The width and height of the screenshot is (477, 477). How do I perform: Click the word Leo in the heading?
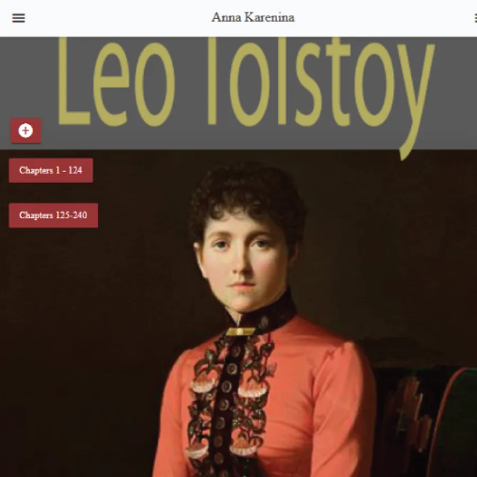point(117,82)
